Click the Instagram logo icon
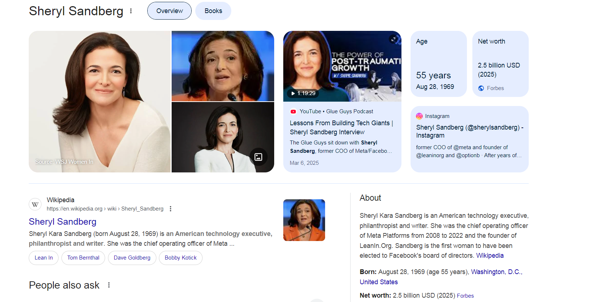This screenshot has height=302, width=604. click(x=419, y=116)
